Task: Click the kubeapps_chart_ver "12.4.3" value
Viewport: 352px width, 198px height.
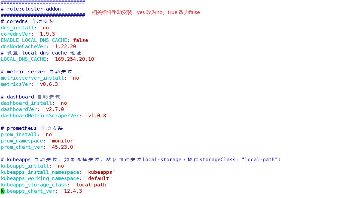Action: (73, 191)
